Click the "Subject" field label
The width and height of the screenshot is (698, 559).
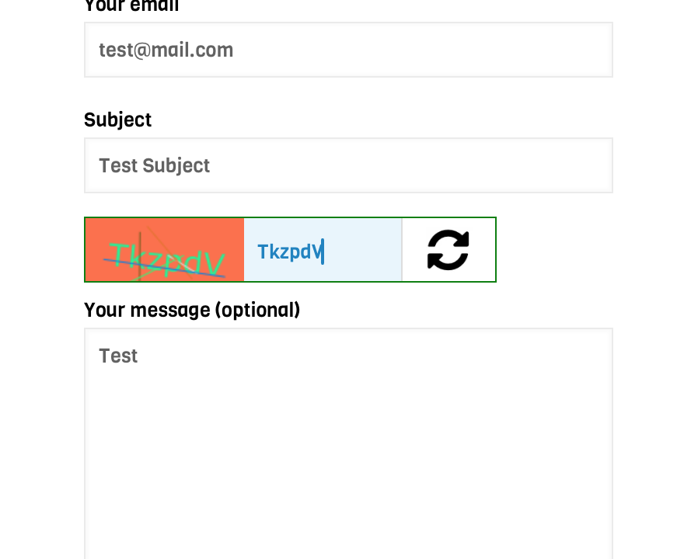(x=118, y=120)
